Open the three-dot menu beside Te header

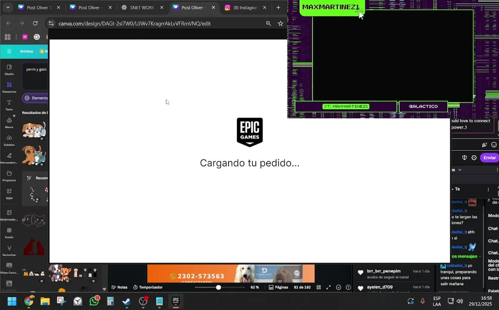pyautogui.click(x=488, y=189)
